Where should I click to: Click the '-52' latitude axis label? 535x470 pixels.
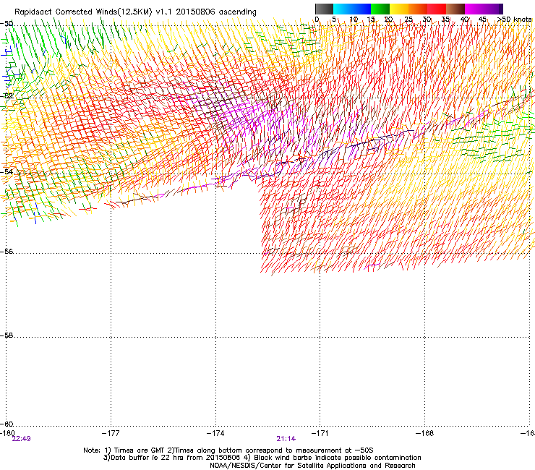click(7, 96)
